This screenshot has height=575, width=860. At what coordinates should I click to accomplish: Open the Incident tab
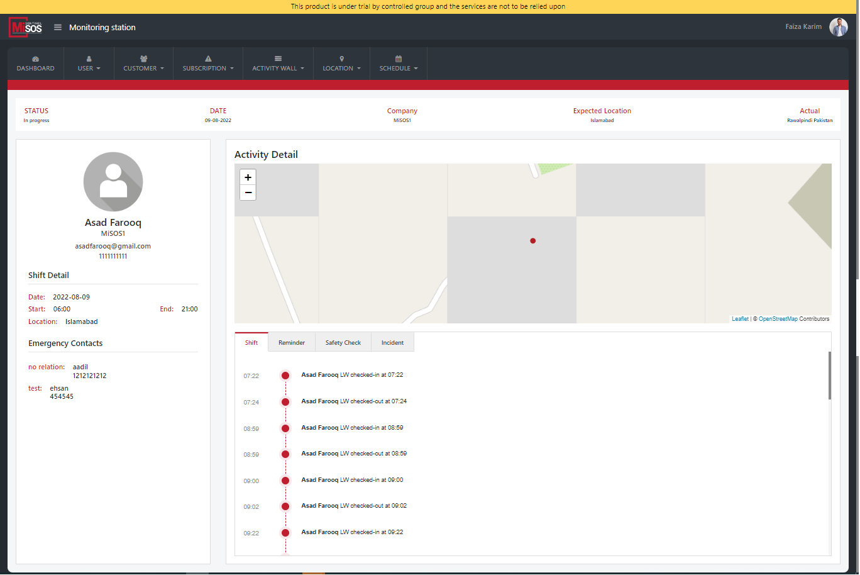(x=392, y=343)
